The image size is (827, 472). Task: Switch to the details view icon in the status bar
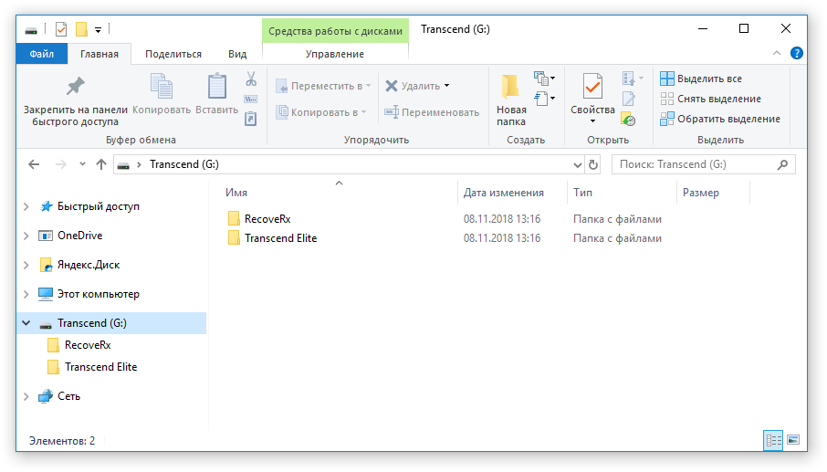click(x=774, y=440)
